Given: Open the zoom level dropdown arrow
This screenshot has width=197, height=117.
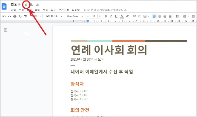Looking at the screenshot, I should tap(40, 16).
